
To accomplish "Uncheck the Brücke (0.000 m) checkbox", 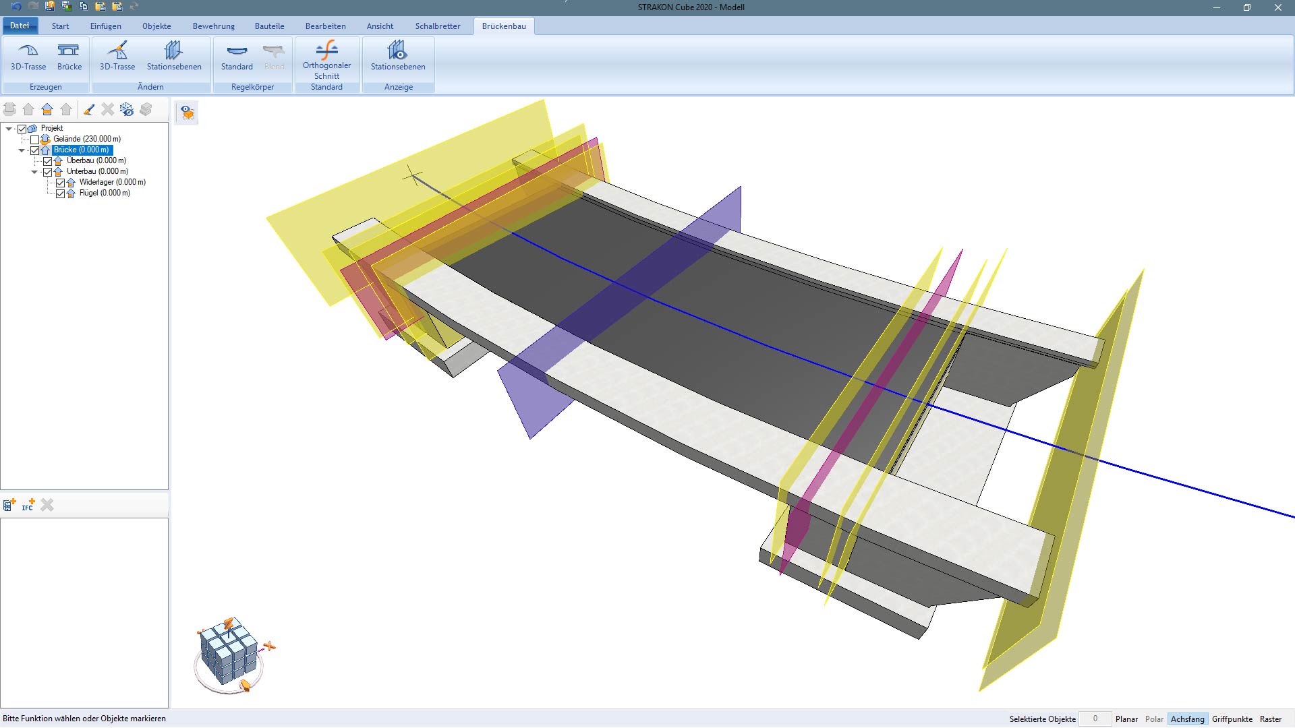I will (34, 150).
